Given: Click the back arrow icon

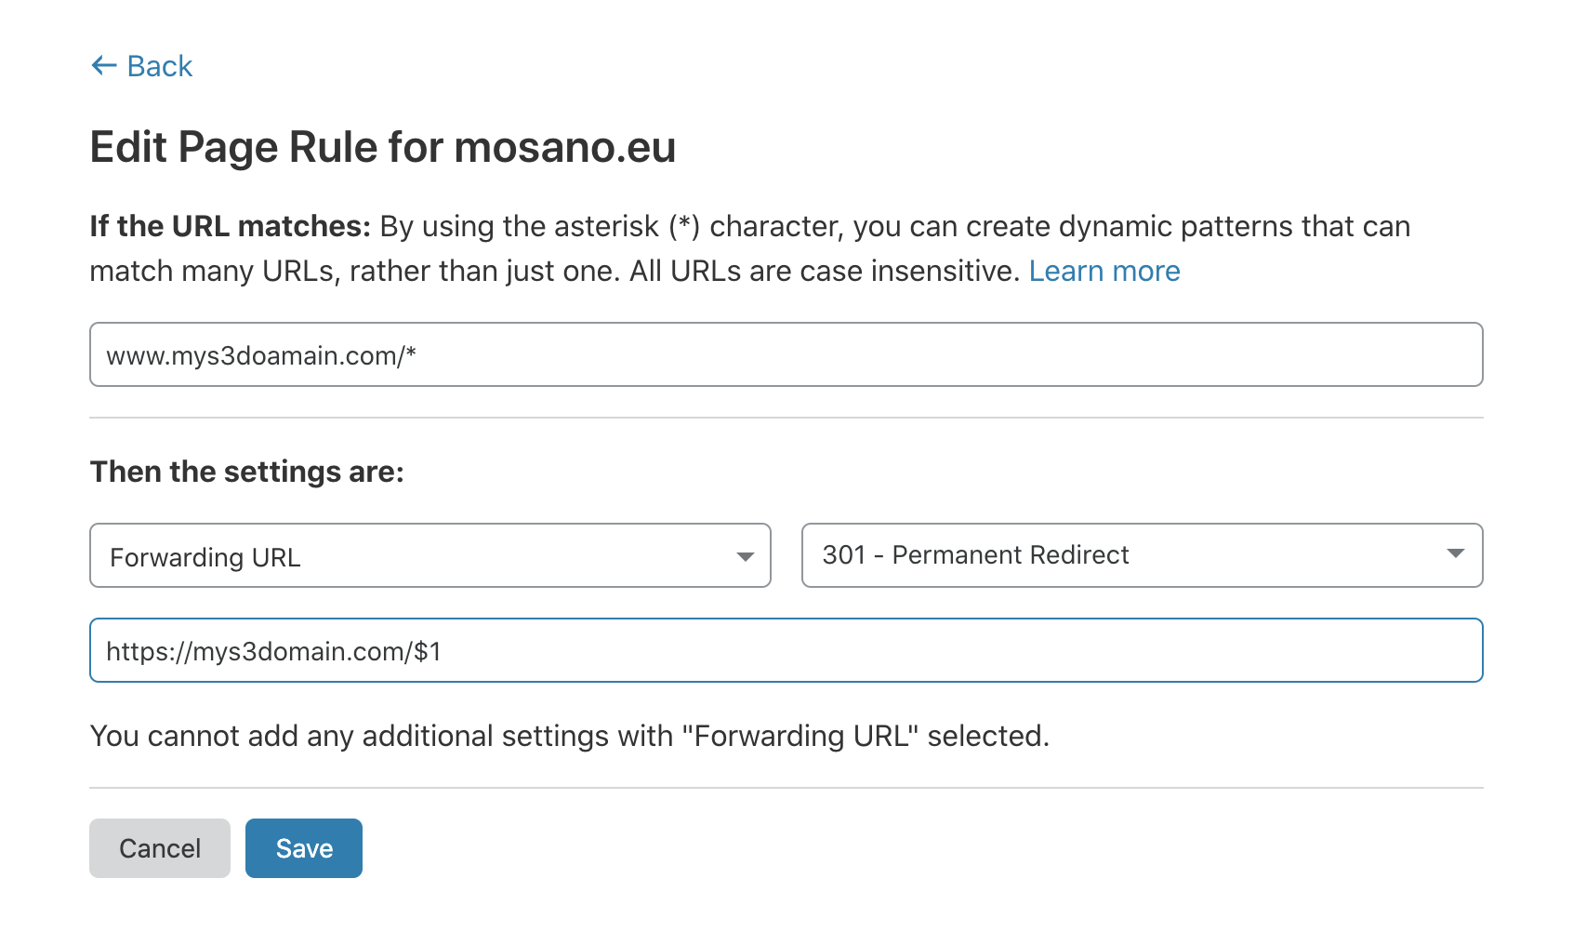Looking at the screenshot, I should tap(102, 65).
